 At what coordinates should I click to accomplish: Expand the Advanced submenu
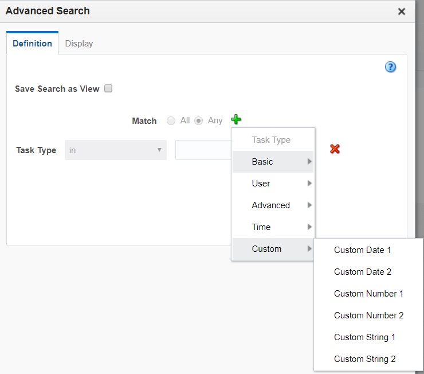pyautogui.click(x=273, y=205)
